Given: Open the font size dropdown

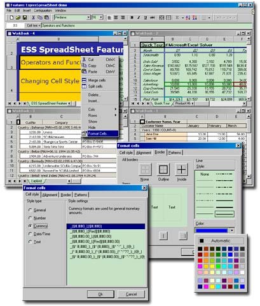Looking at the screenshot, I should (x=101, y=17).
